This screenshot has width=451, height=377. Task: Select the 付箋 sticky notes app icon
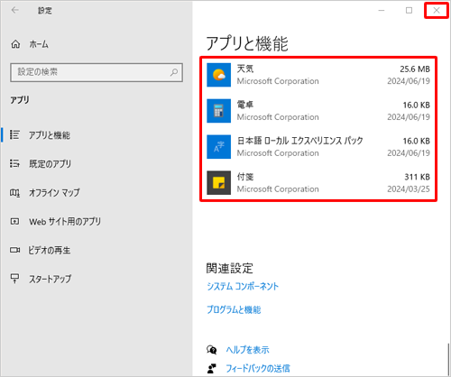219,183
